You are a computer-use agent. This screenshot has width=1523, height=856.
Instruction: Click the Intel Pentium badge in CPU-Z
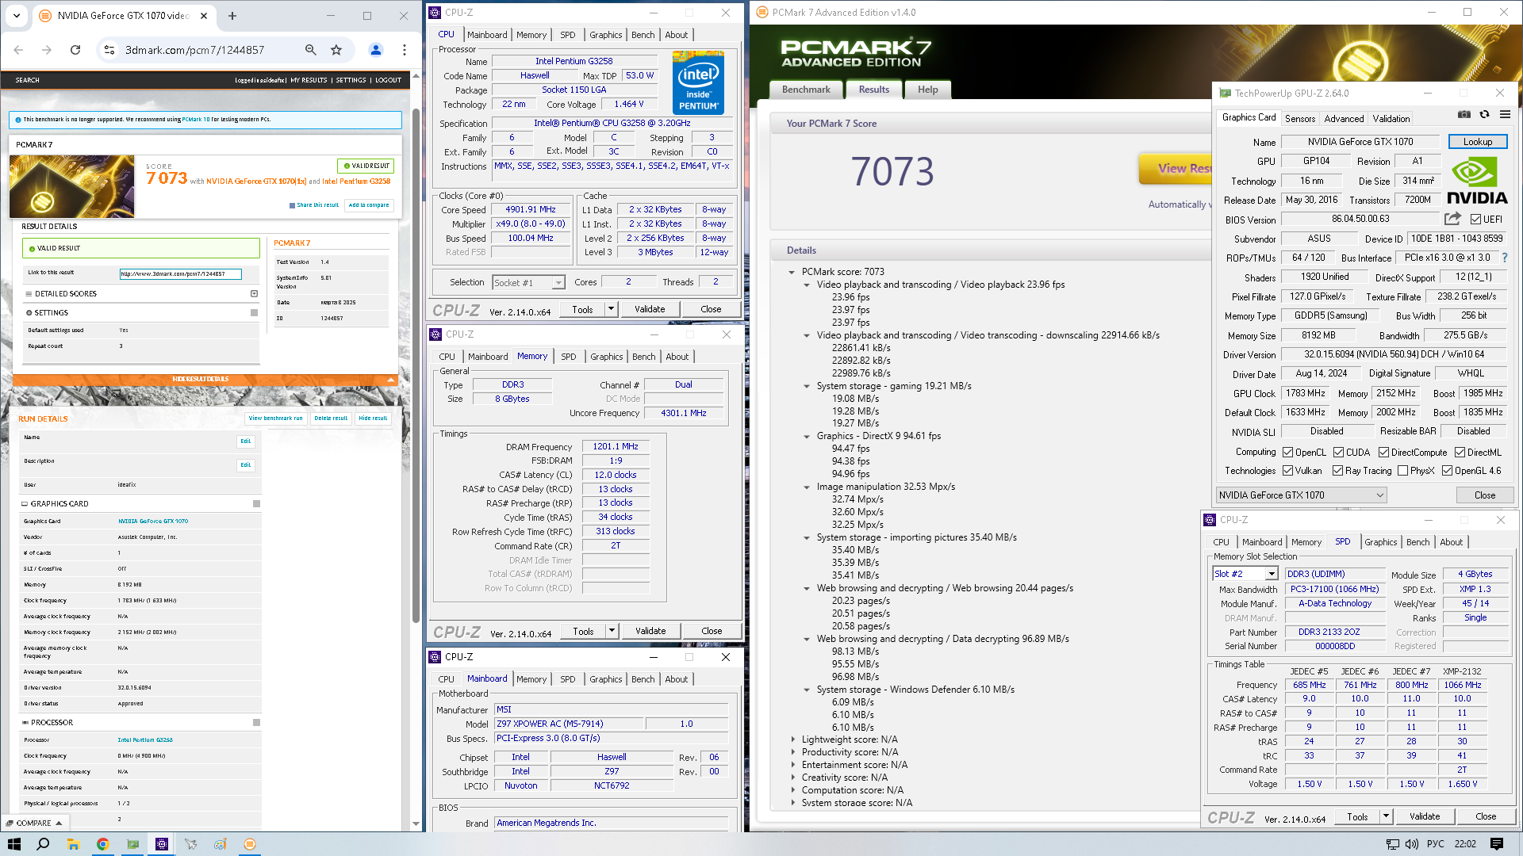[698, 83]
